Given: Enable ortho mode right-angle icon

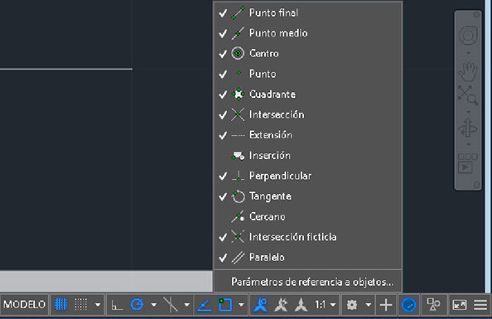Looking at the screenshot, I should 117,305.
